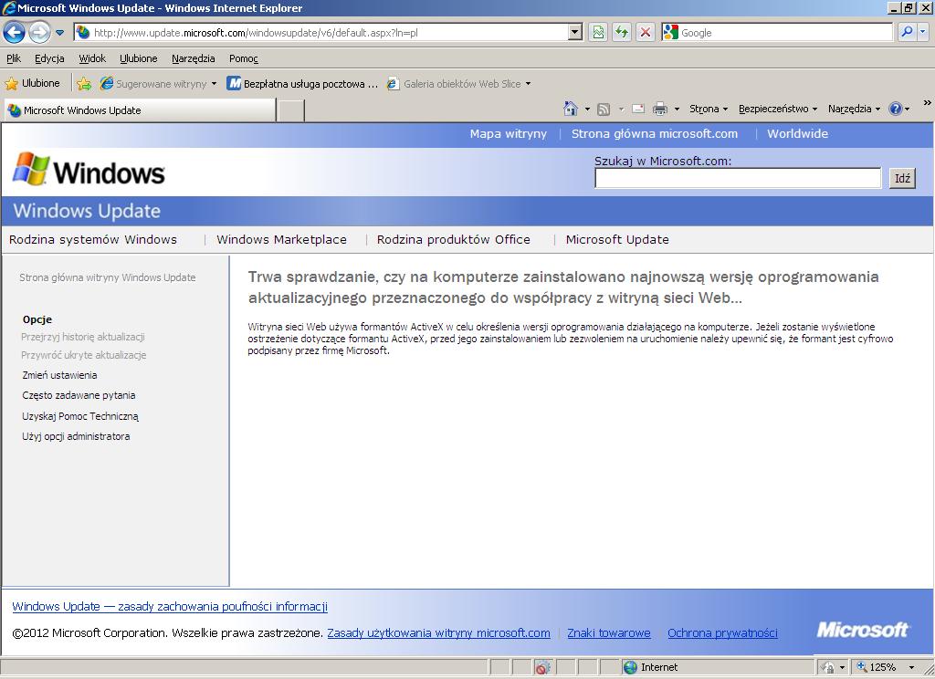Expand the Galeria obiektów Web Slice arrow
935x679 pixels.
528,84
